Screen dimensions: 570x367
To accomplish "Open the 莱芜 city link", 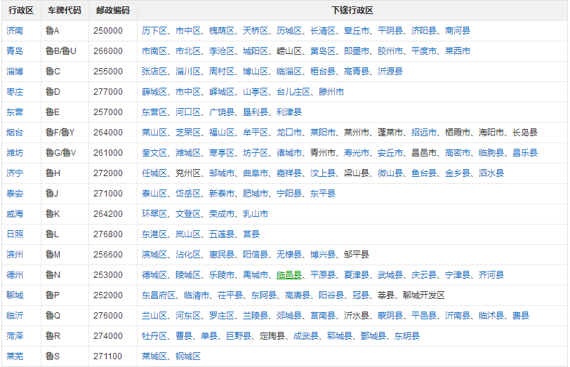I will point(15,356).
